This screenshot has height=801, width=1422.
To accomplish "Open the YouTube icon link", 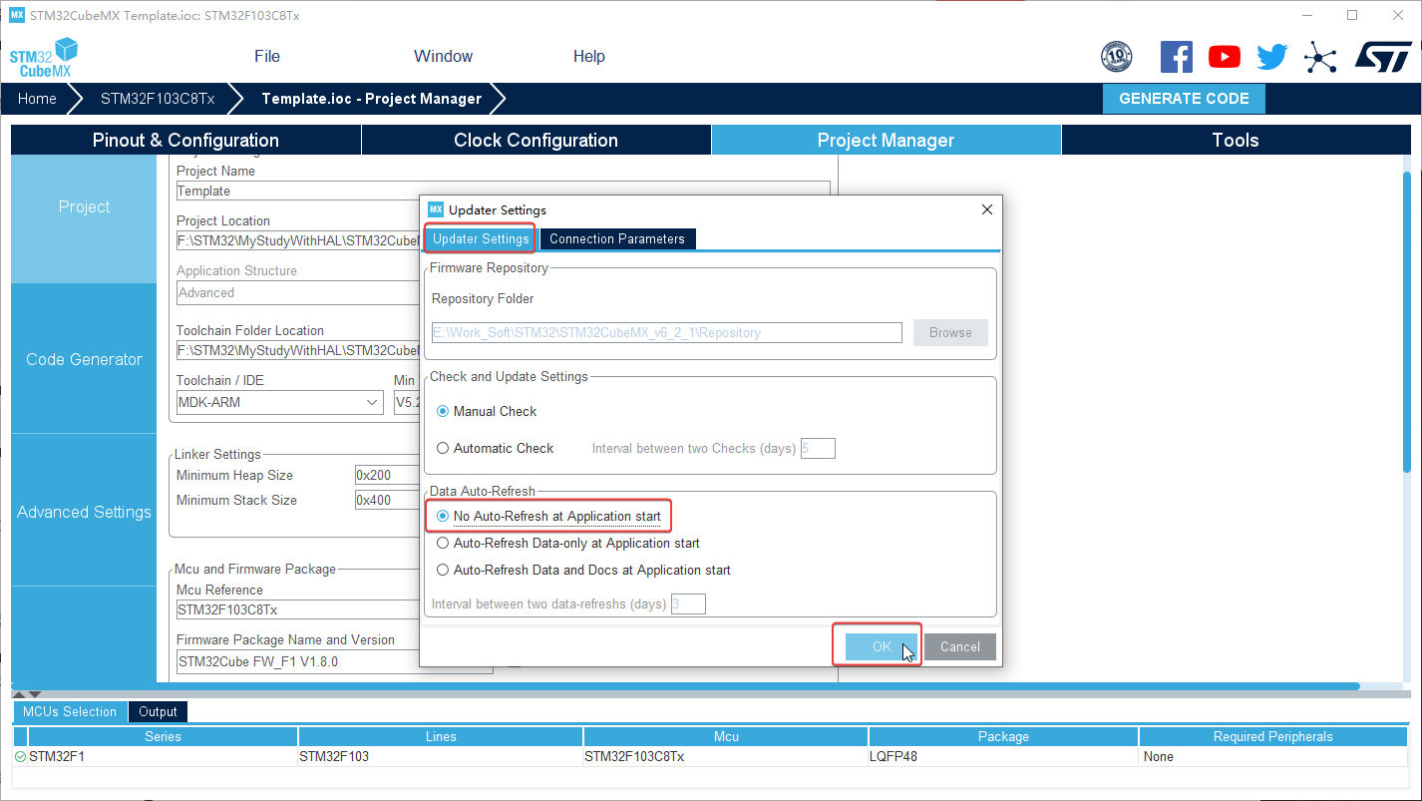I will click(x=1225, y=57).
